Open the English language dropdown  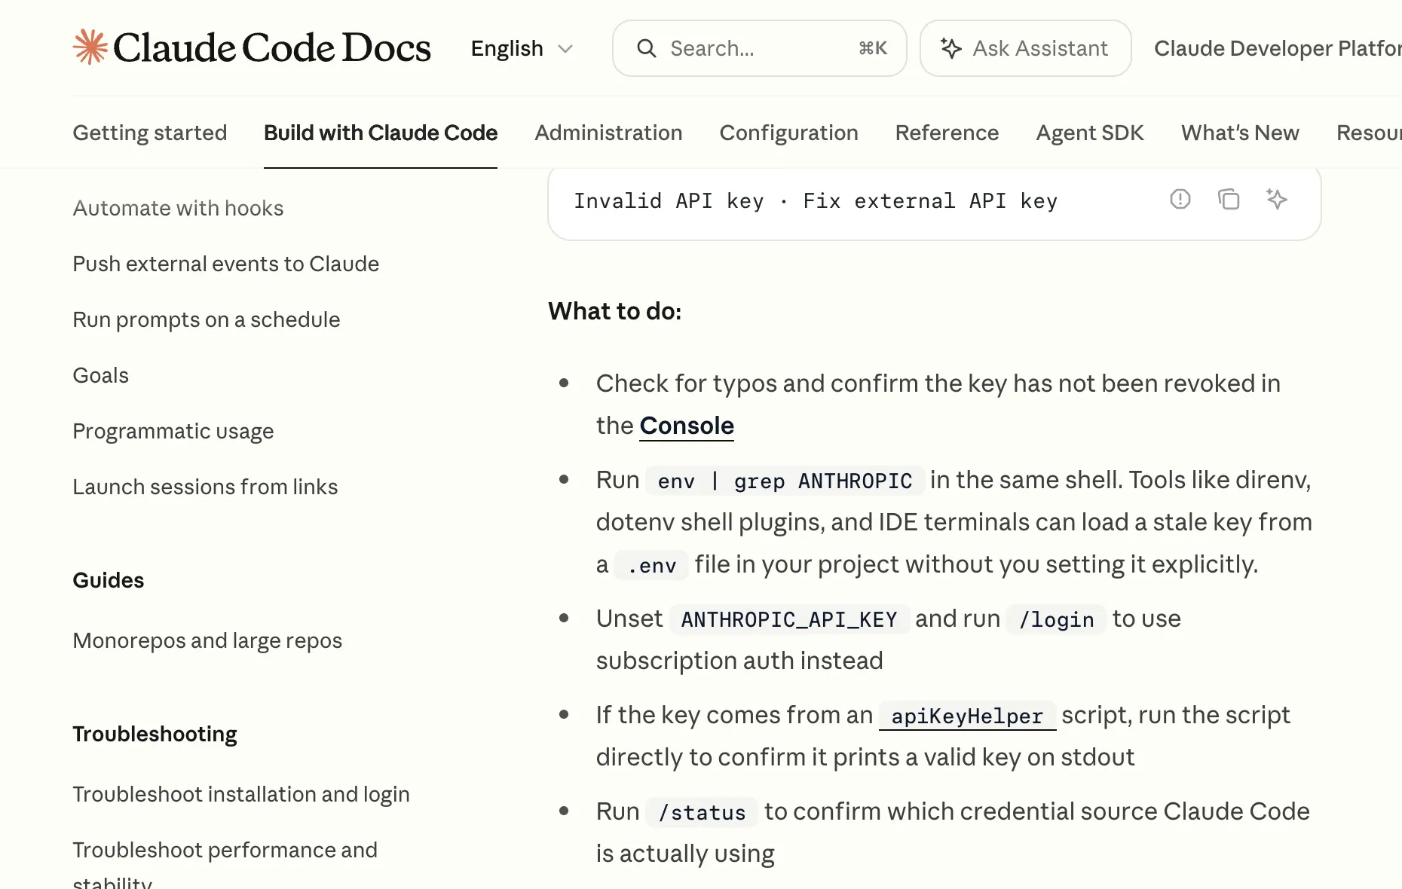(522, 48)
